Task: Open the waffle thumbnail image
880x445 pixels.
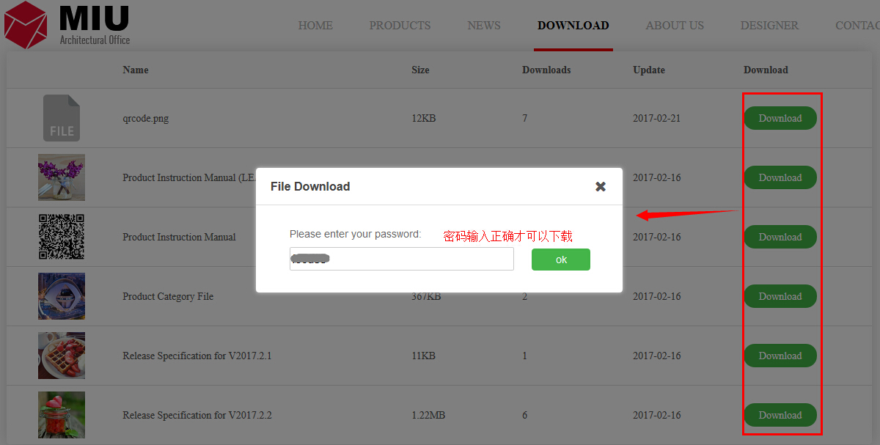Action: (62, 356)
